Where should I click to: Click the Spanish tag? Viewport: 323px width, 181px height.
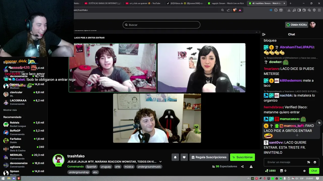pos(91,167)
